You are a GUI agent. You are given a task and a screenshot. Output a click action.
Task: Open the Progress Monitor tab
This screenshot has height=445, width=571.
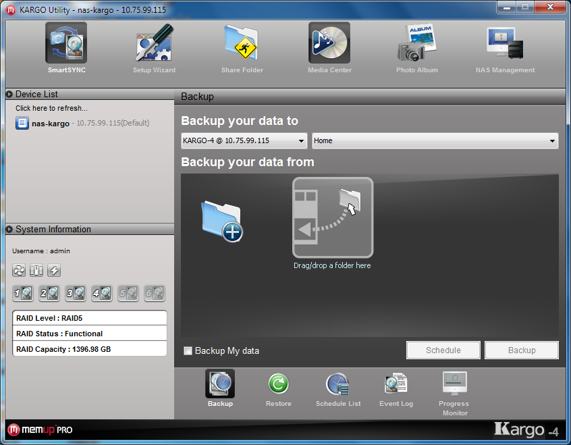pyautogui.click(x=455, y=393)
